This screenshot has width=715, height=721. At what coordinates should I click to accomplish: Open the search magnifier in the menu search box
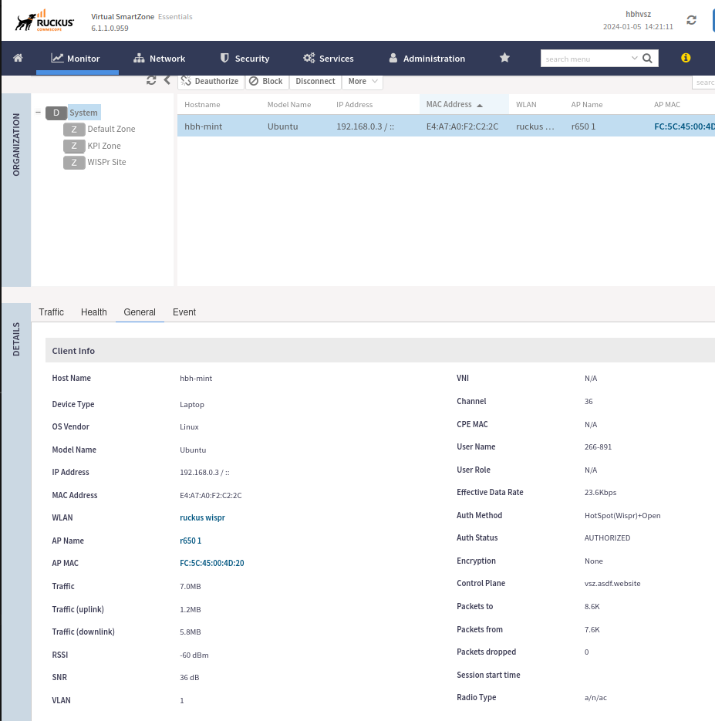pos(647,58)
